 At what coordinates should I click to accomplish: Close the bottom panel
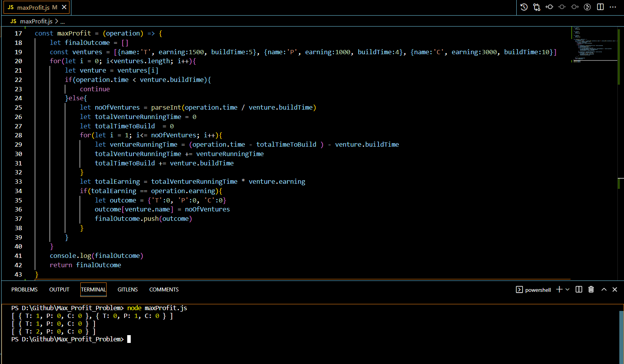615,289
